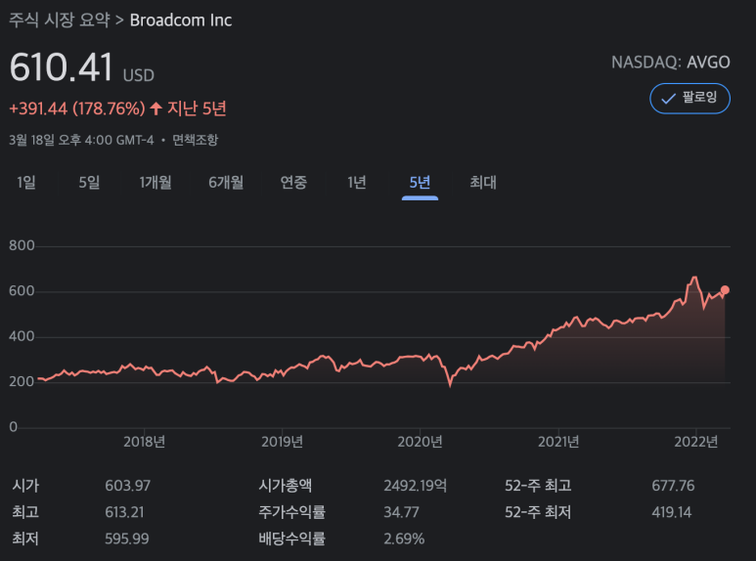Screen dimensions: 756x561
Task: Click the 52-주 최고 label
Action: coord(538,486)
